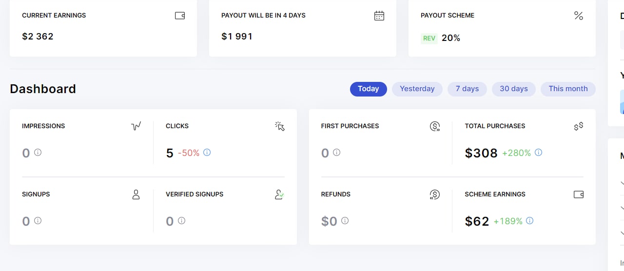Select the 30 days filter
This screenshot has width=624, height=271.
point(514,89)
